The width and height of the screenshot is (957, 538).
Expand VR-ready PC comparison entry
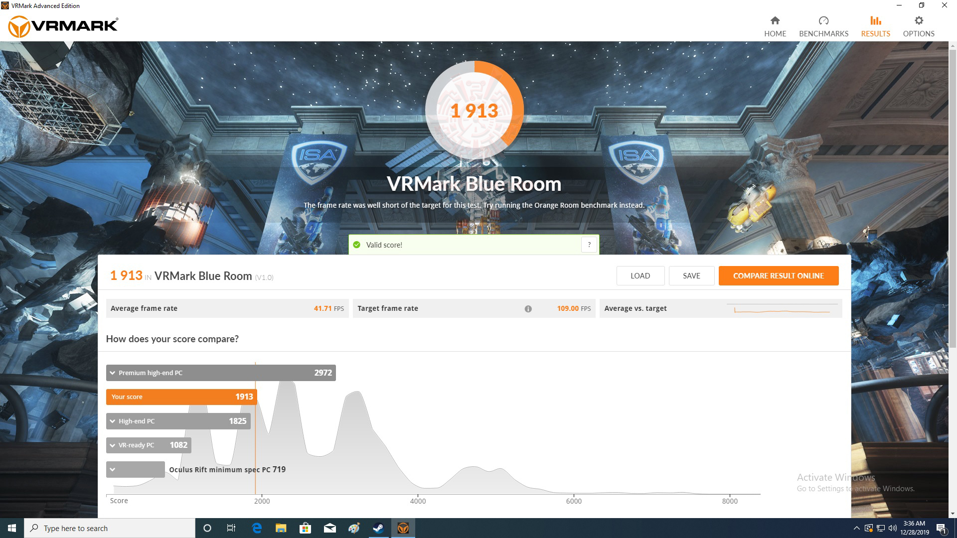pyautogui.click(x=113, y=445)
